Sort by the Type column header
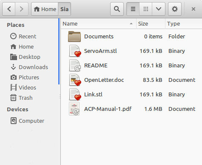 pyautogui.click(x=184, y=24)
